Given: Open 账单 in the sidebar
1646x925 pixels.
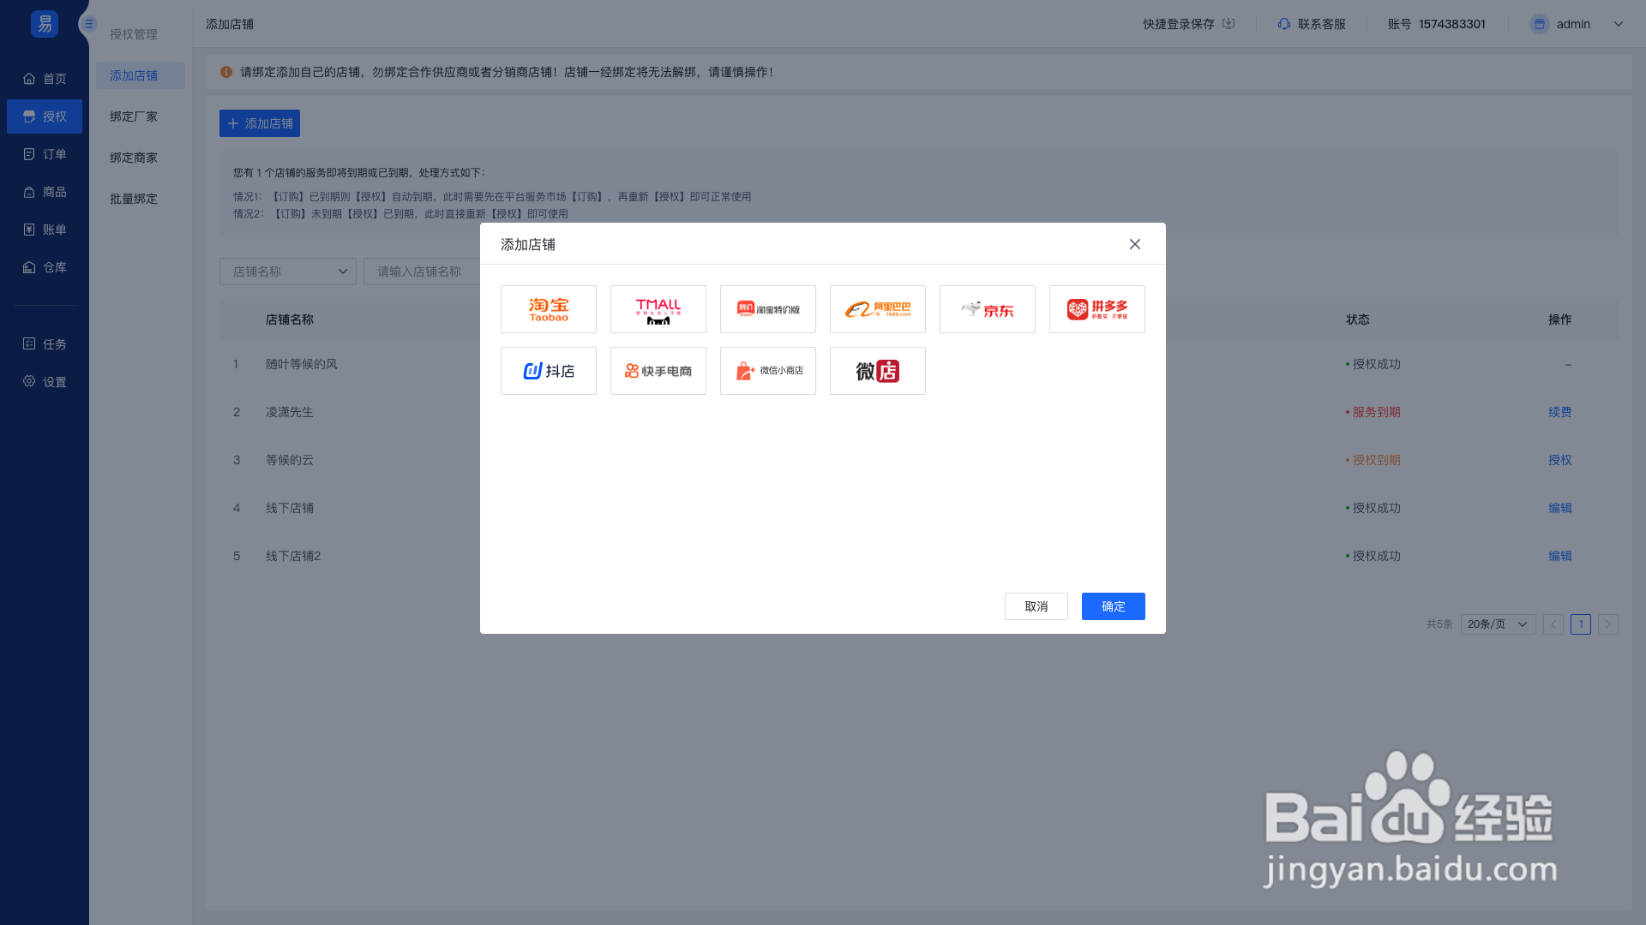Looking at the screenshot, I should [x=45, y=230].
